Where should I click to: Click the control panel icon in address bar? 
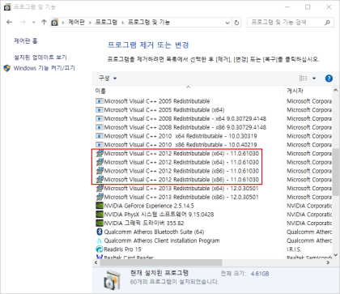55,23
